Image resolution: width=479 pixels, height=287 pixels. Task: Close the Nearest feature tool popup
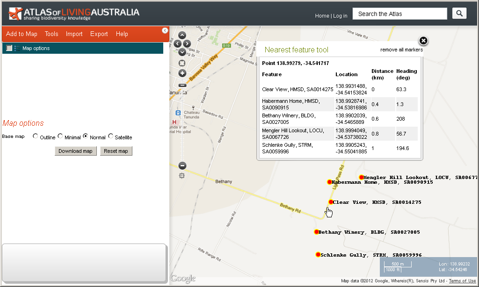pyautogui.click(x=423, y=41)
